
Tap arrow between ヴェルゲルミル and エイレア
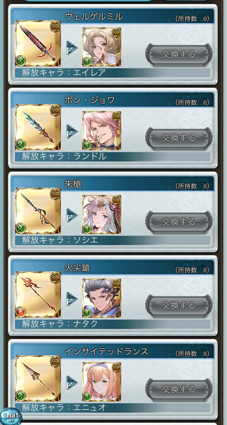(x=72, y=48)
